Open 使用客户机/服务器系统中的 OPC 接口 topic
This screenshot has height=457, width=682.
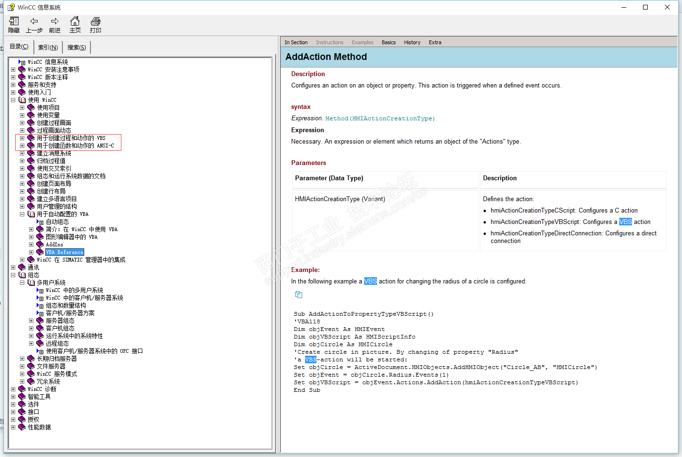click(x=94, y=351)
